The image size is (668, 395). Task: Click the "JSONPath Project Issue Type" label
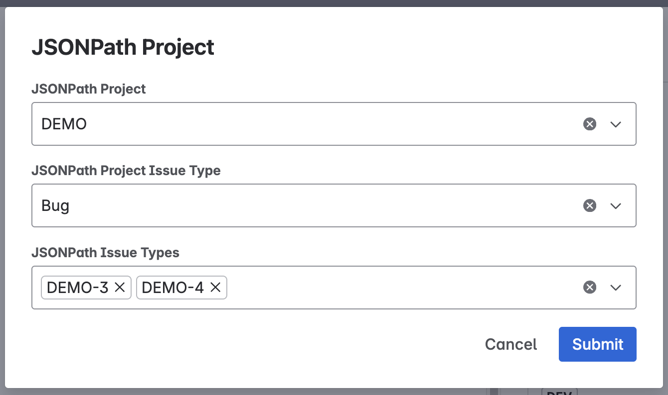pyautogui.click(x=126, y=171)
